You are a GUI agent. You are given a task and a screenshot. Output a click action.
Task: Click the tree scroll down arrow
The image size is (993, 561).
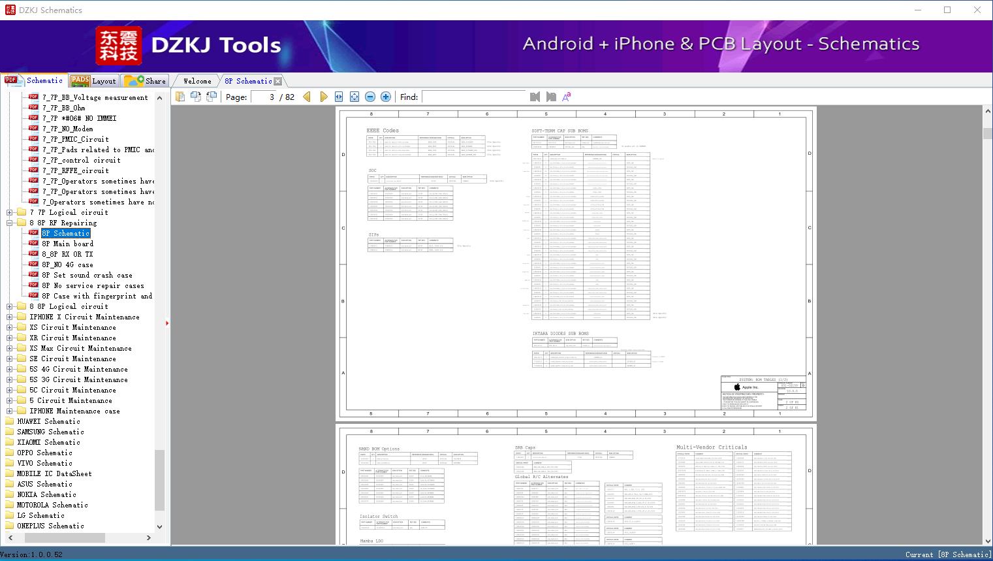(x=159, y=526)
